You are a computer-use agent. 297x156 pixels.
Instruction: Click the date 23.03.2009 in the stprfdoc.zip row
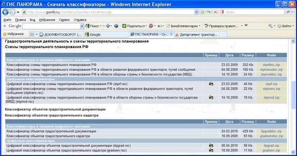[x=229, y=65]
